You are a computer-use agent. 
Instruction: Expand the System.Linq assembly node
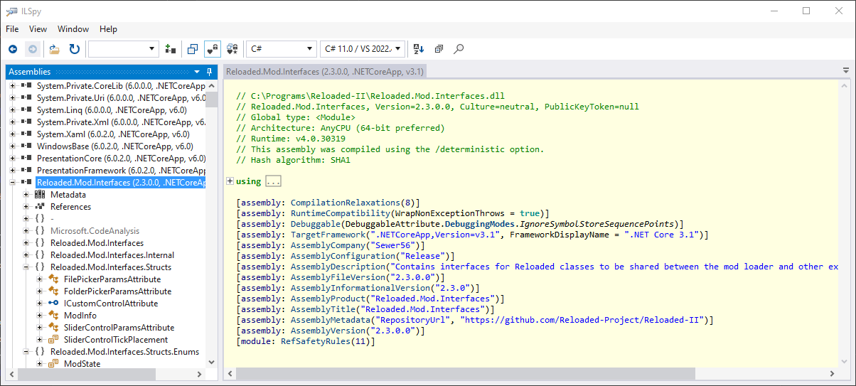coord(12,110)
